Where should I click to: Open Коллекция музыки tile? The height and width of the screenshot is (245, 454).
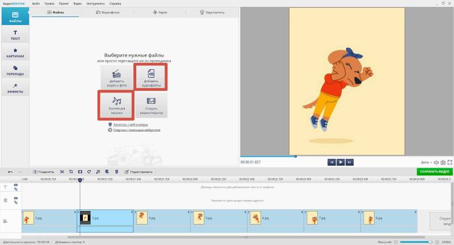point(116,105)
